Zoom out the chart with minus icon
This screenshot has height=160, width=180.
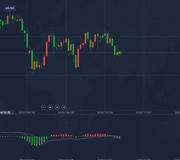coord(43,107)
